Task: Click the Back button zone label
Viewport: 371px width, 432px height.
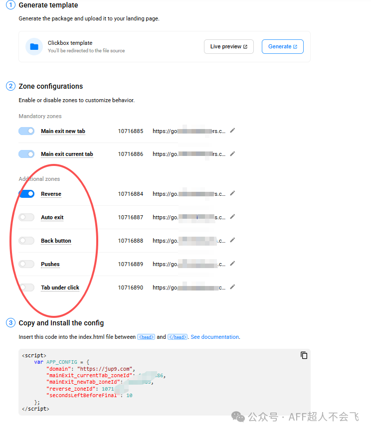Action: (x=56, y=241)
